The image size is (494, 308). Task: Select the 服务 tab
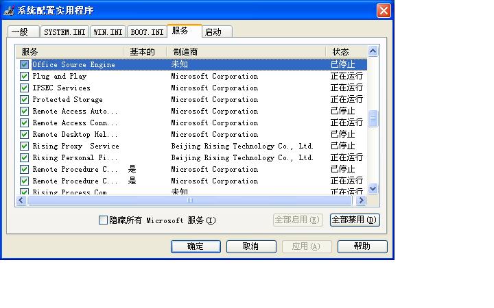tap(185, 31)
